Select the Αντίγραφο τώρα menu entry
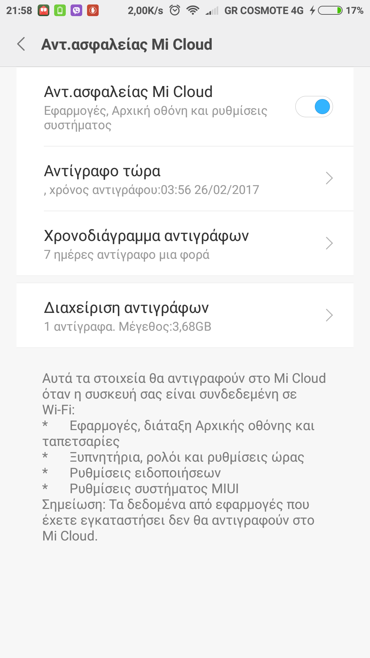The height and width of the screenshot is (658, 370). click(102, 171)
